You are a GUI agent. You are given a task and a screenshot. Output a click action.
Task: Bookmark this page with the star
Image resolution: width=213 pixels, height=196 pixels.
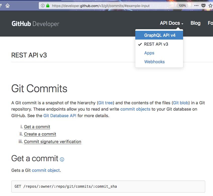(210, 6)
